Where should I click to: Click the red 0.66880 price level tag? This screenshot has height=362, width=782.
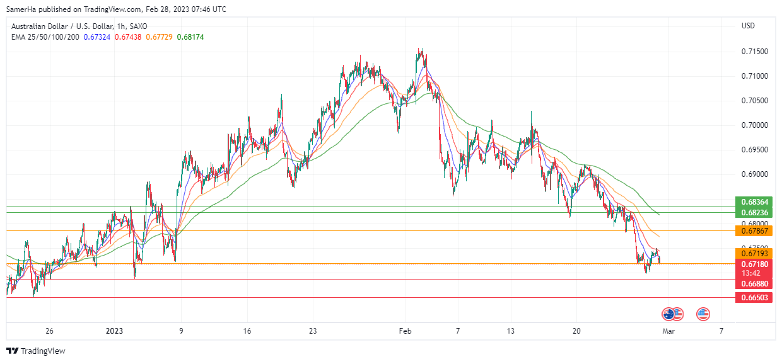(754, 284)
